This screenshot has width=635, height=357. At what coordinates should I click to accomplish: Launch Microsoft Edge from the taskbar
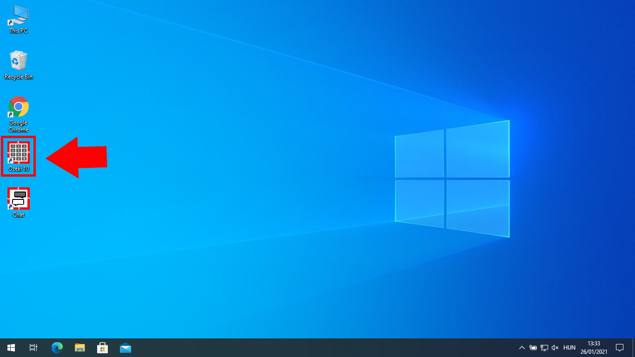point(57,348)
